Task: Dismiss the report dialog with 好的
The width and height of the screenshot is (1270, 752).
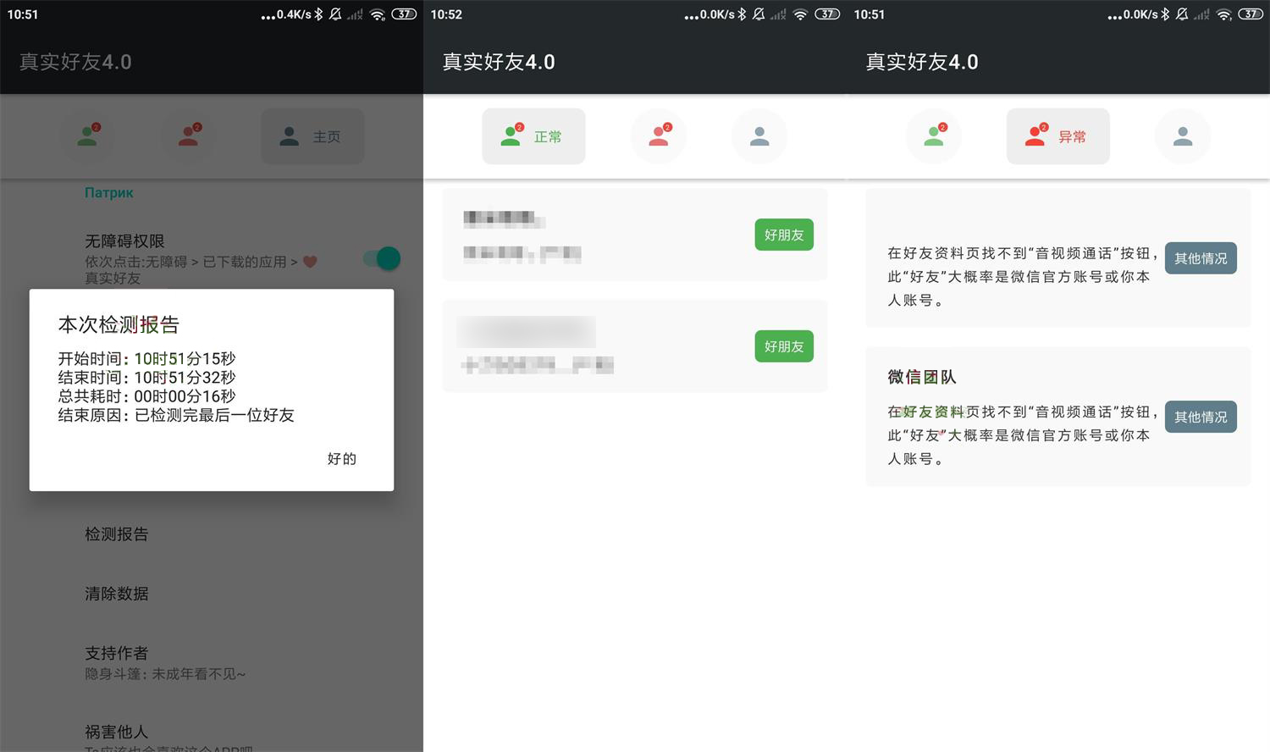Action: click(x=341, y=458)
